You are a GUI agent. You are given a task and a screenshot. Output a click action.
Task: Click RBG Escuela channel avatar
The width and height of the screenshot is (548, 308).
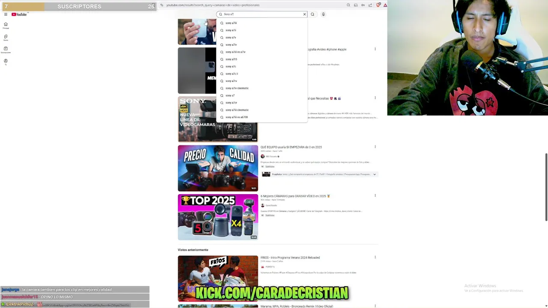pos(262,157)
